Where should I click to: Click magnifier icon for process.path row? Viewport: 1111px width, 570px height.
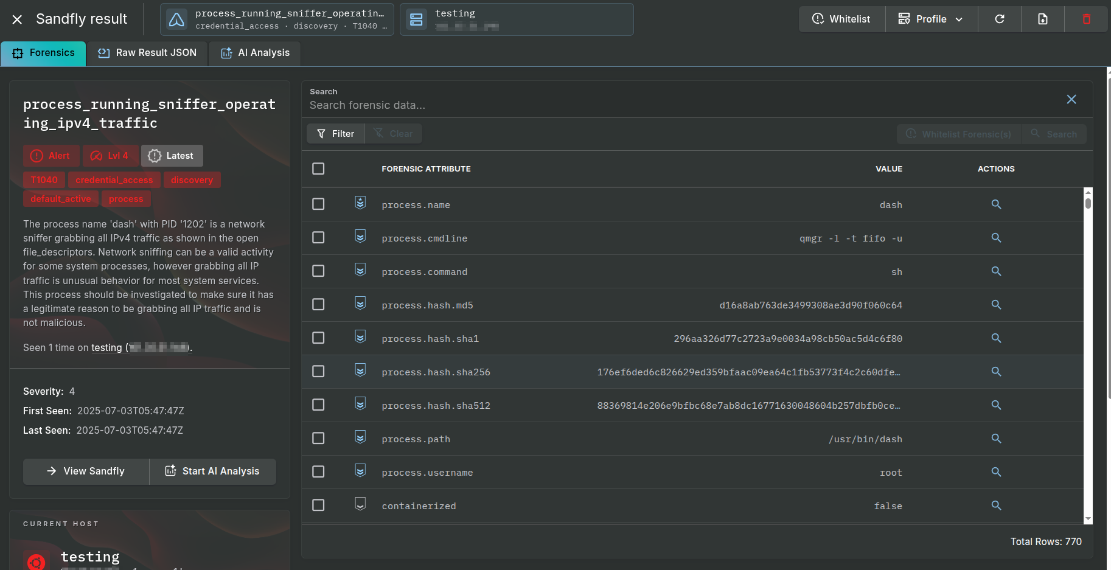click(996, 439)
